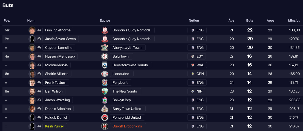Click the Barry Town United crest
303x131 pixels.
pyautogui.click(x=105, y=109)
